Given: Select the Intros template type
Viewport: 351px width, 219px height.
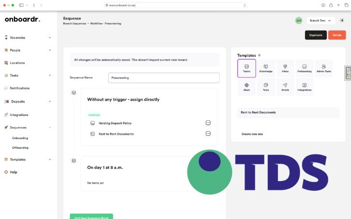Looking at the screenshot, I should pyautogui.click(x=285, y=68).
